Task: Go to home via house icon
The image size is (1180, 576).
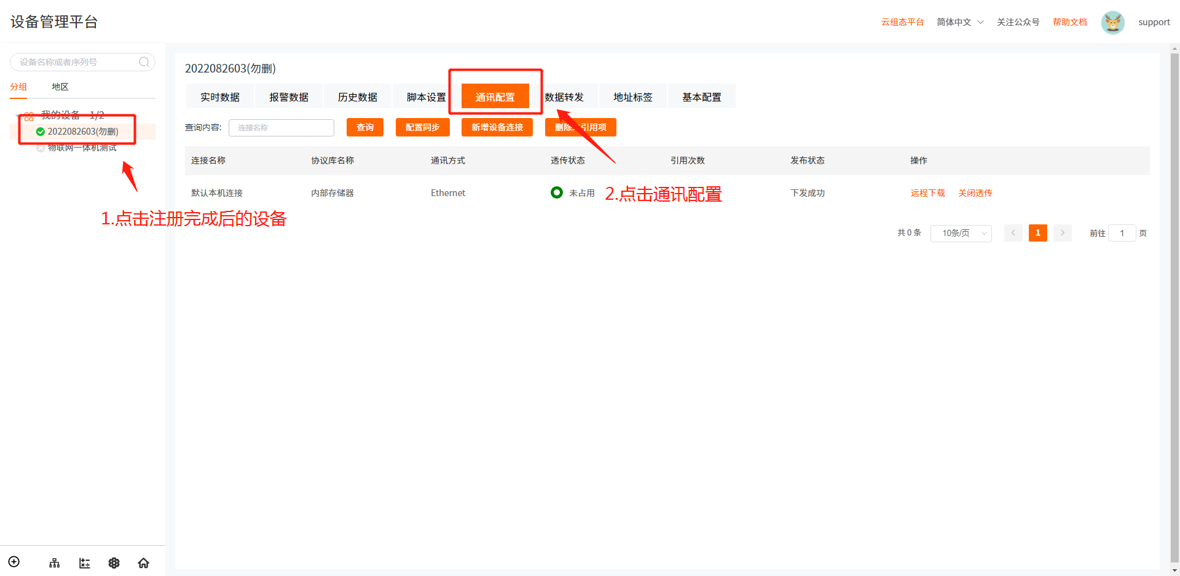Action: (x=143, y=563)
